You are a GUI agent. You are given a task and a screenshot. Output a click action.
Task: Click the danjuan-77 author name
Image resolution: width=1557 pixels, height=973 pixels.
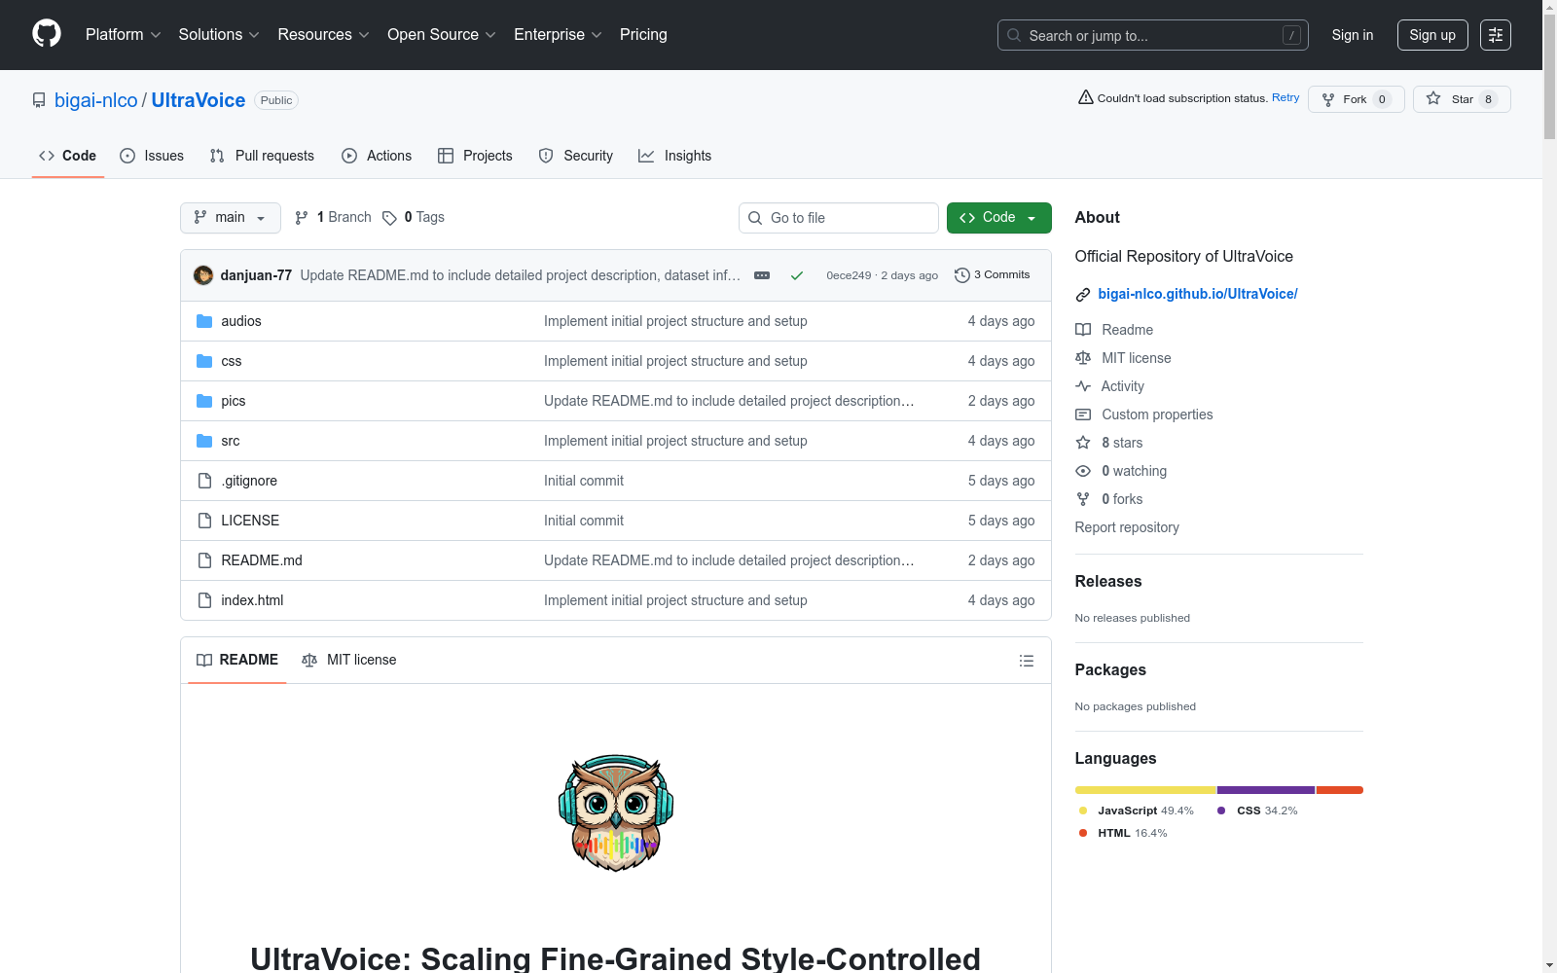[x=256, y=275]
